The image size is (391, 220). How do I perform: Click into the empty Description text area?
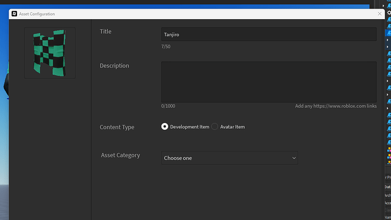click(x=269, y=82)
